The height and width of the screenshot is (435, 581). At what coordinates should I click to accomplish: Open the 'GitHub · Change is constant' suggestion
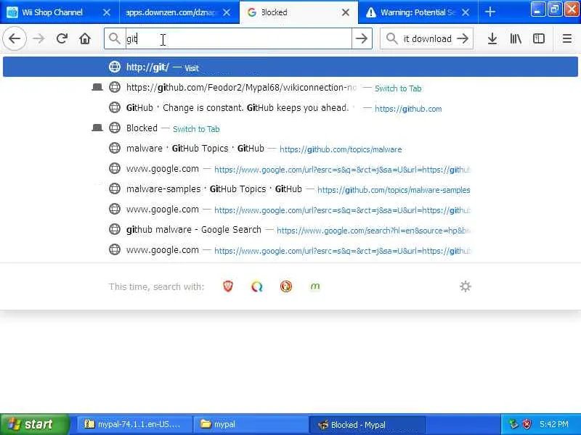click(x=290, y=107)
